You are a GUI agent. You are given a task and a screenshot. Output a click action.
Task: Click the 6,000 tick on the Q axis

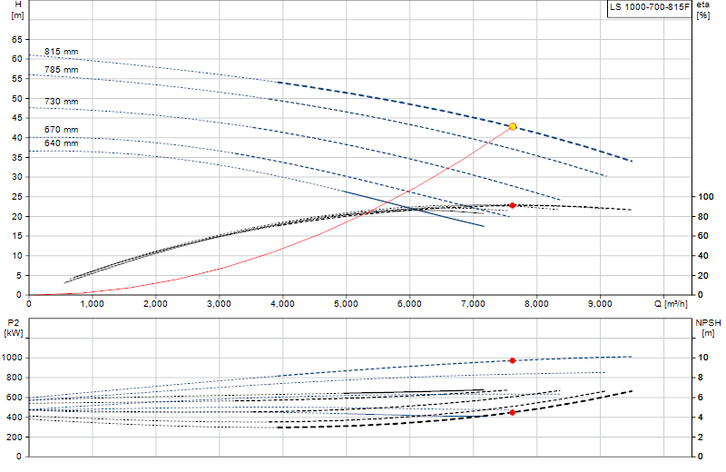click(410, 304)
